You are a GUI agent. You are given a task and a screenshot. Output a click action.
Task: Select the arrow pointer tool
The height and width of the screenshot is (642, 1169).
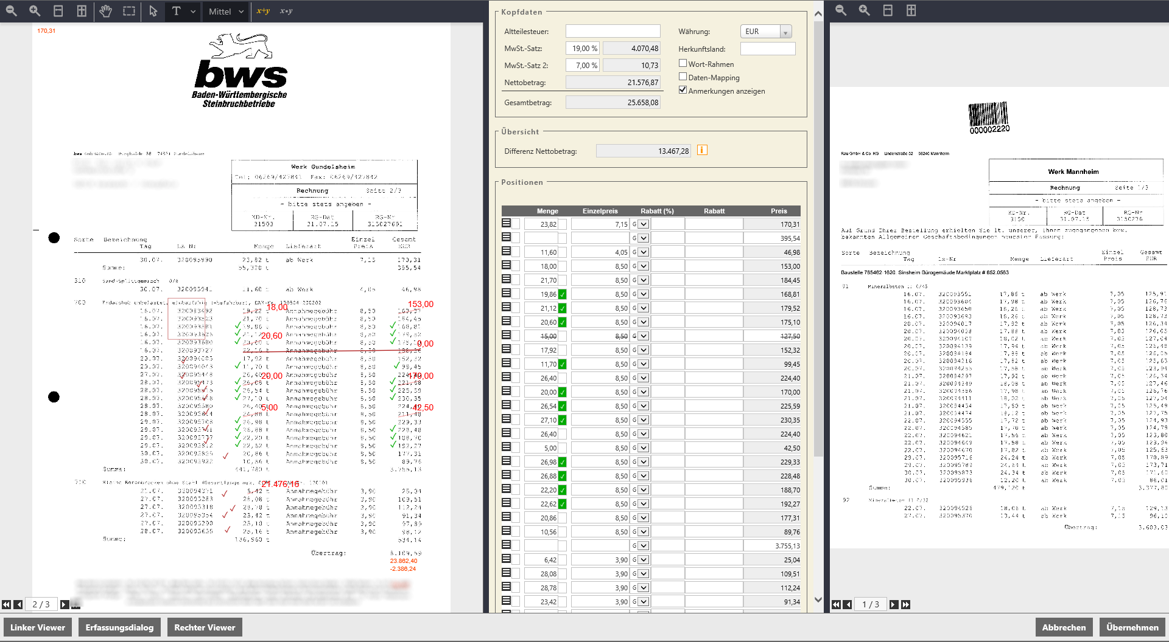click(153, 11)
